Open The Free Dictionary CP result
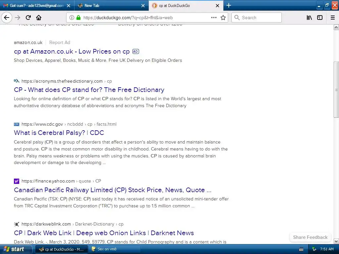339x254 pixels. 89,90
